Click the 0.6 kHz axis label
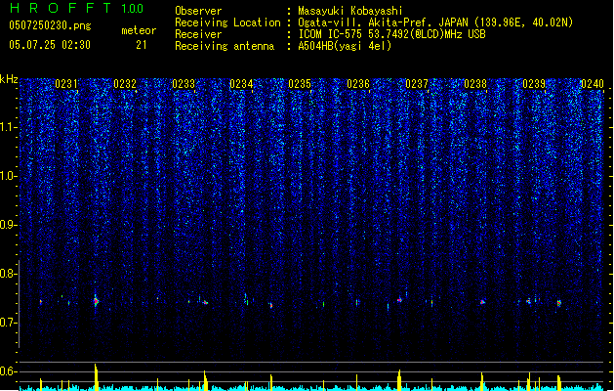 (x=9, y=371)
